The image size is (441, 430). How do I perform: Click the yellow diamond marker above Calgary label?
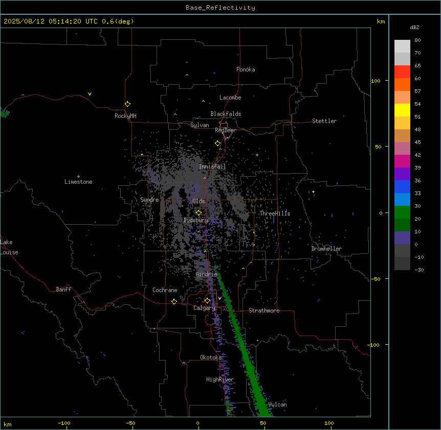click(207, 301)
